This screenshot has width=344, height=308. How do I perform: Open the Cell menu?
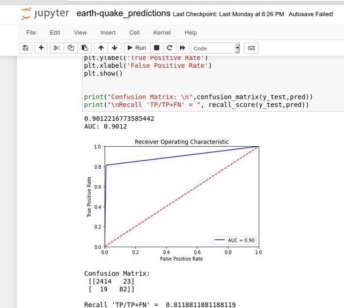134,32
